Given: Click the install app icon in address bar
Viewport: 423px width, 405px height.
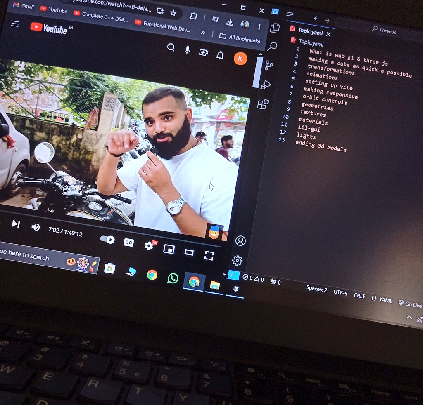Looking at the screenshot, I should click(160, 10).
